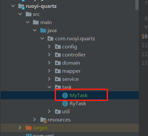Expand the target folder
Image resolution: width=148 pixels, height=136 pixels.
20,128
